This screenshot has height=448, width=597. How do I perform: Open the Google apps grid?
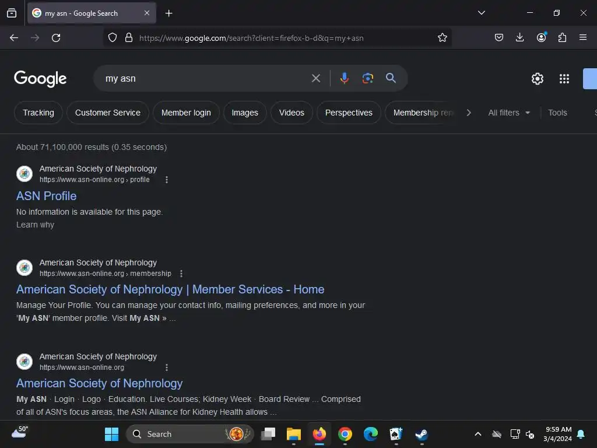pos(564,79)
